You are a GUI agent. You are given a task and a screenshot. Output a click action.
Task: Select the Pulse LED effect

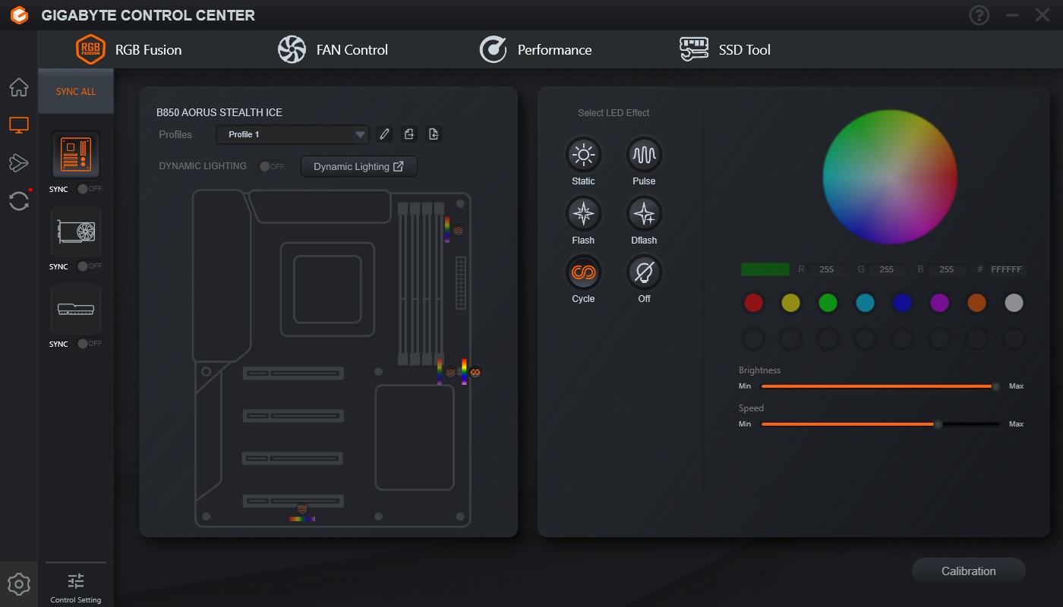644,156
